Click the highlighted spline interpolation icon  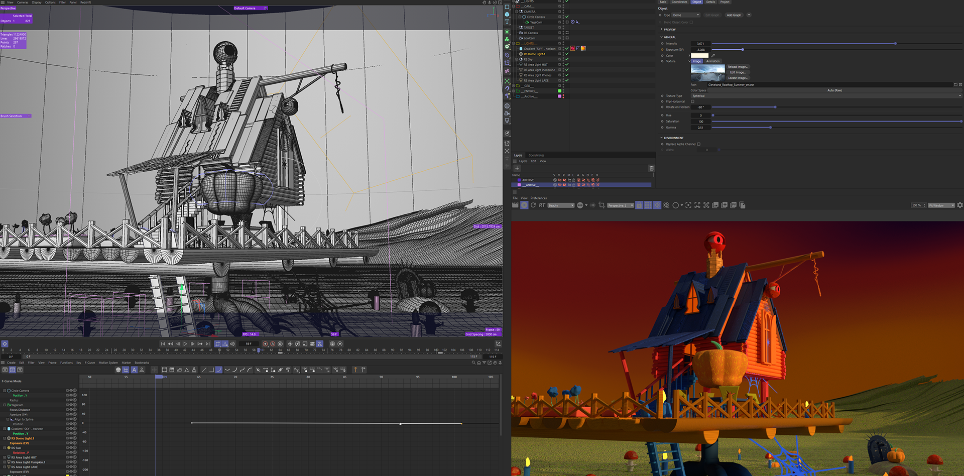click(219, 370)
